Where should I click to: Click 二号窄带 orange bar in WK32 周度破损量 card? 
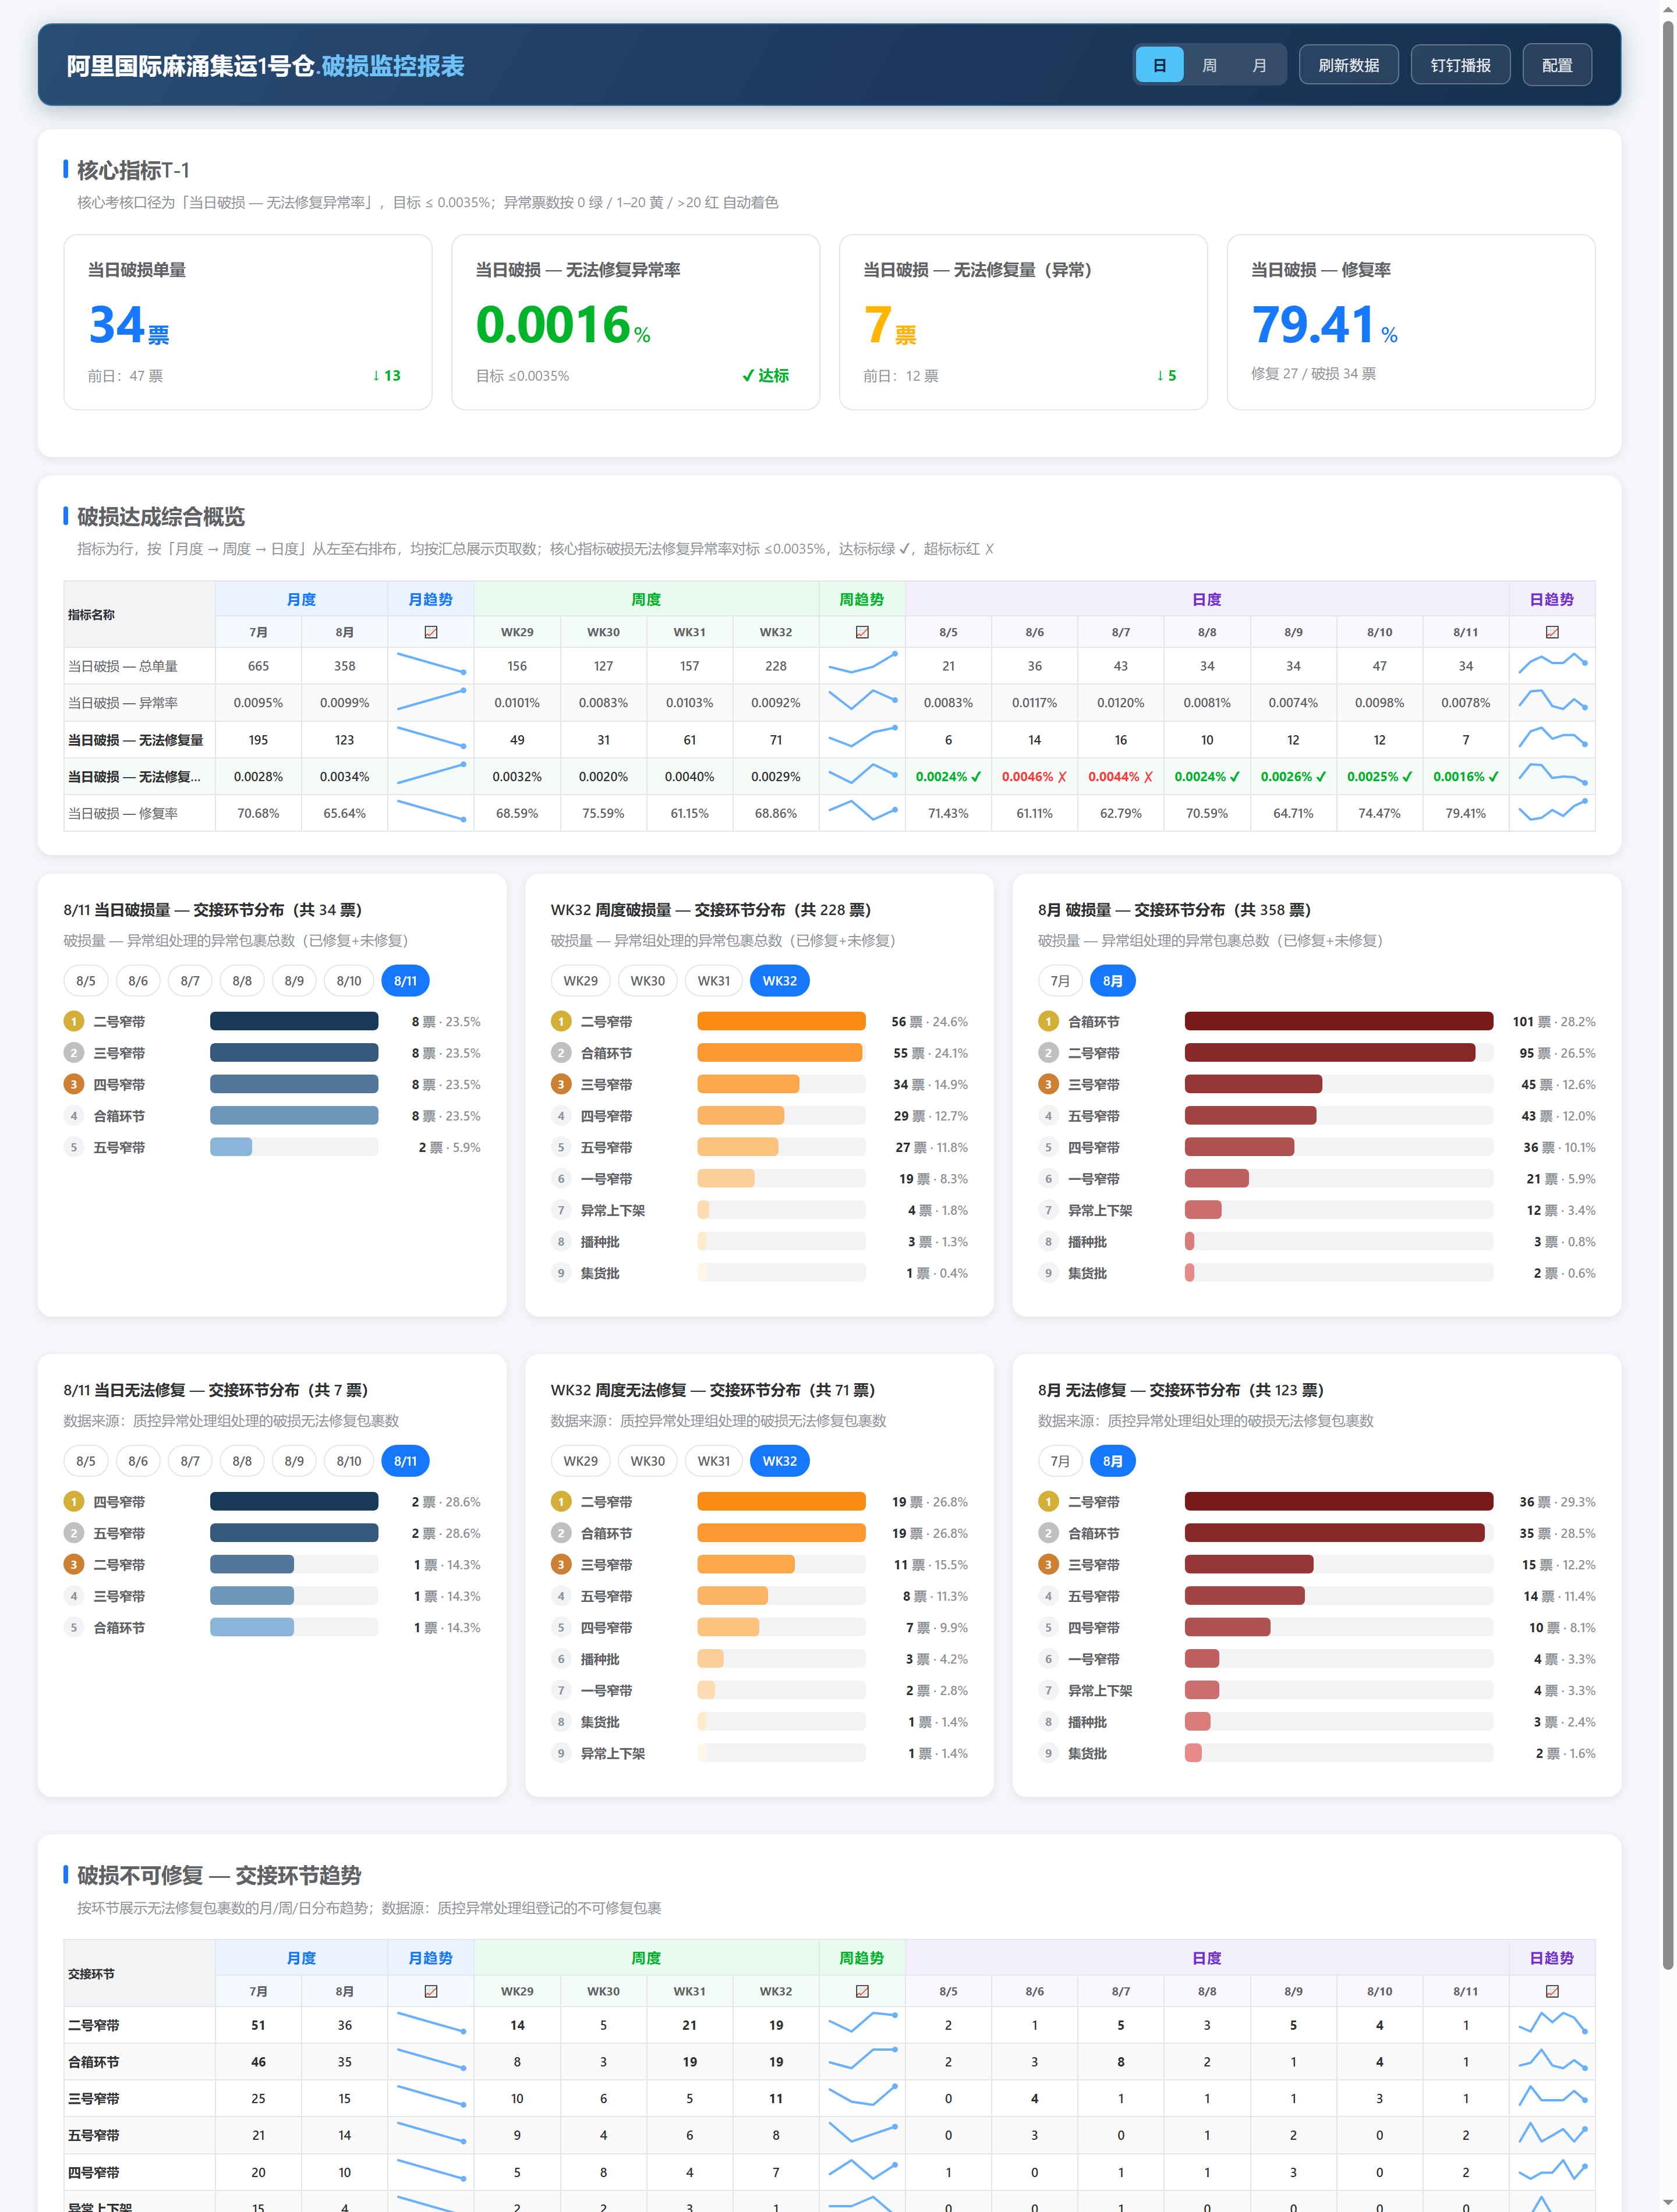[x=781, y=1021]
